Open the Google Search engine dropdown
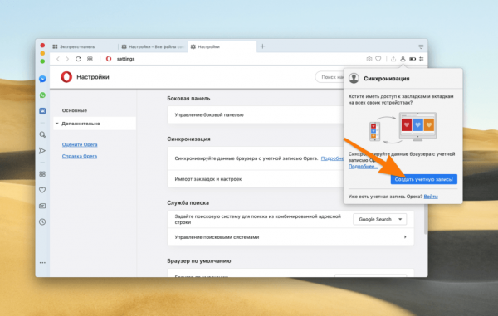The height and width of the screenshot is (316, 498). (x=380, y=219)
